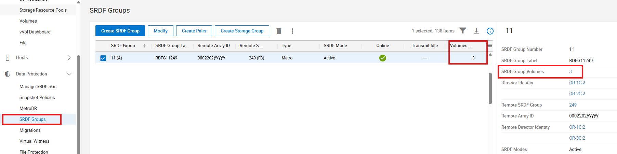Viewport: 617px width, 154px height.
Task: Open Remote SRDF Group 249 link
Action: [x=573, y=105]
